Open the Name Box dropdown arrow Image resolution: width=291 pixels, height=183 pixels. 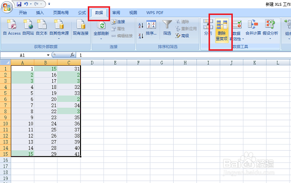click(48, 55)
